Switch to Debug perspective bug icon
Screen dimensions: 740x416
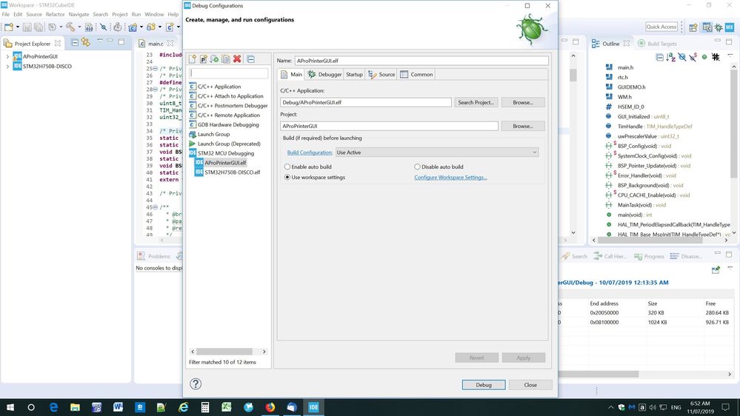tap(719, 27)
